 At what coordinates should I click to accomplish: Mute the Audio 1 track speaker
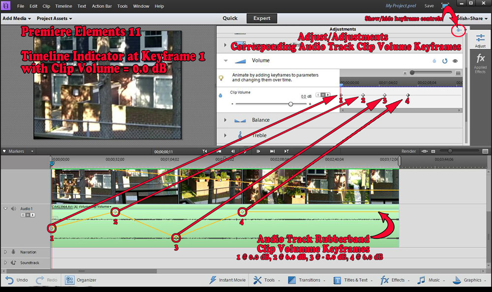click(x=13, y=208)
